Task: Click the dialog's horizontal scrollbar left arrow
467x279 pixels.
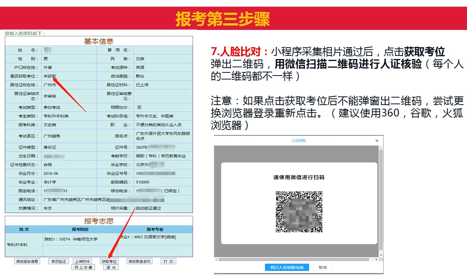Action: click(216, 259)
